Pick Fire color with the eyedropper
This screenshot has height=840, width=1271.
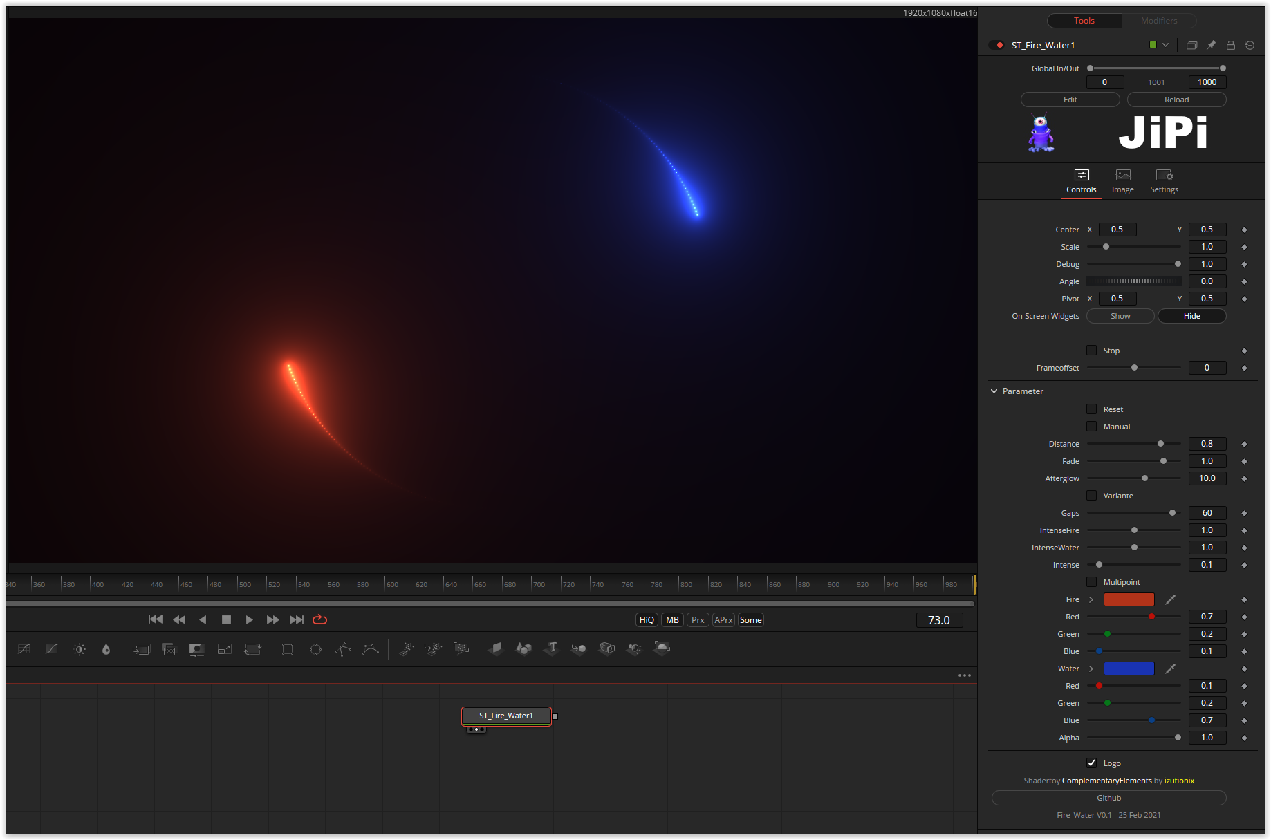pyautogui.click(x=1171, y=599)
